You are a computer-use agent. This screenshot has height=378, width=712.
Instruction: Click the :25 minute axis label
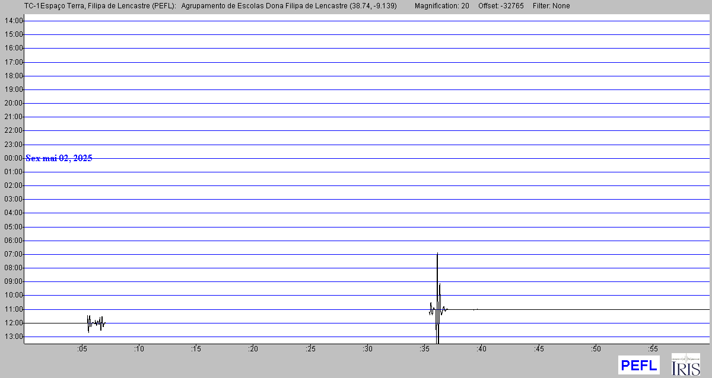click(x=310, y=349)
